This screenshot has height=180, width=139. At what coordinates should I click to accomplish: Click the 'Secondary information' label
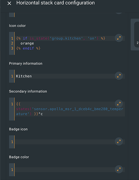pyautogui.click(x=28, y=91)
